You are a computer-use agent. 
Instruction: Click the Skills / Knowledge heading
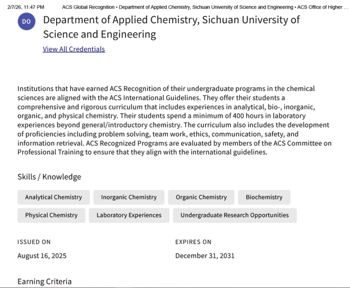49,177
